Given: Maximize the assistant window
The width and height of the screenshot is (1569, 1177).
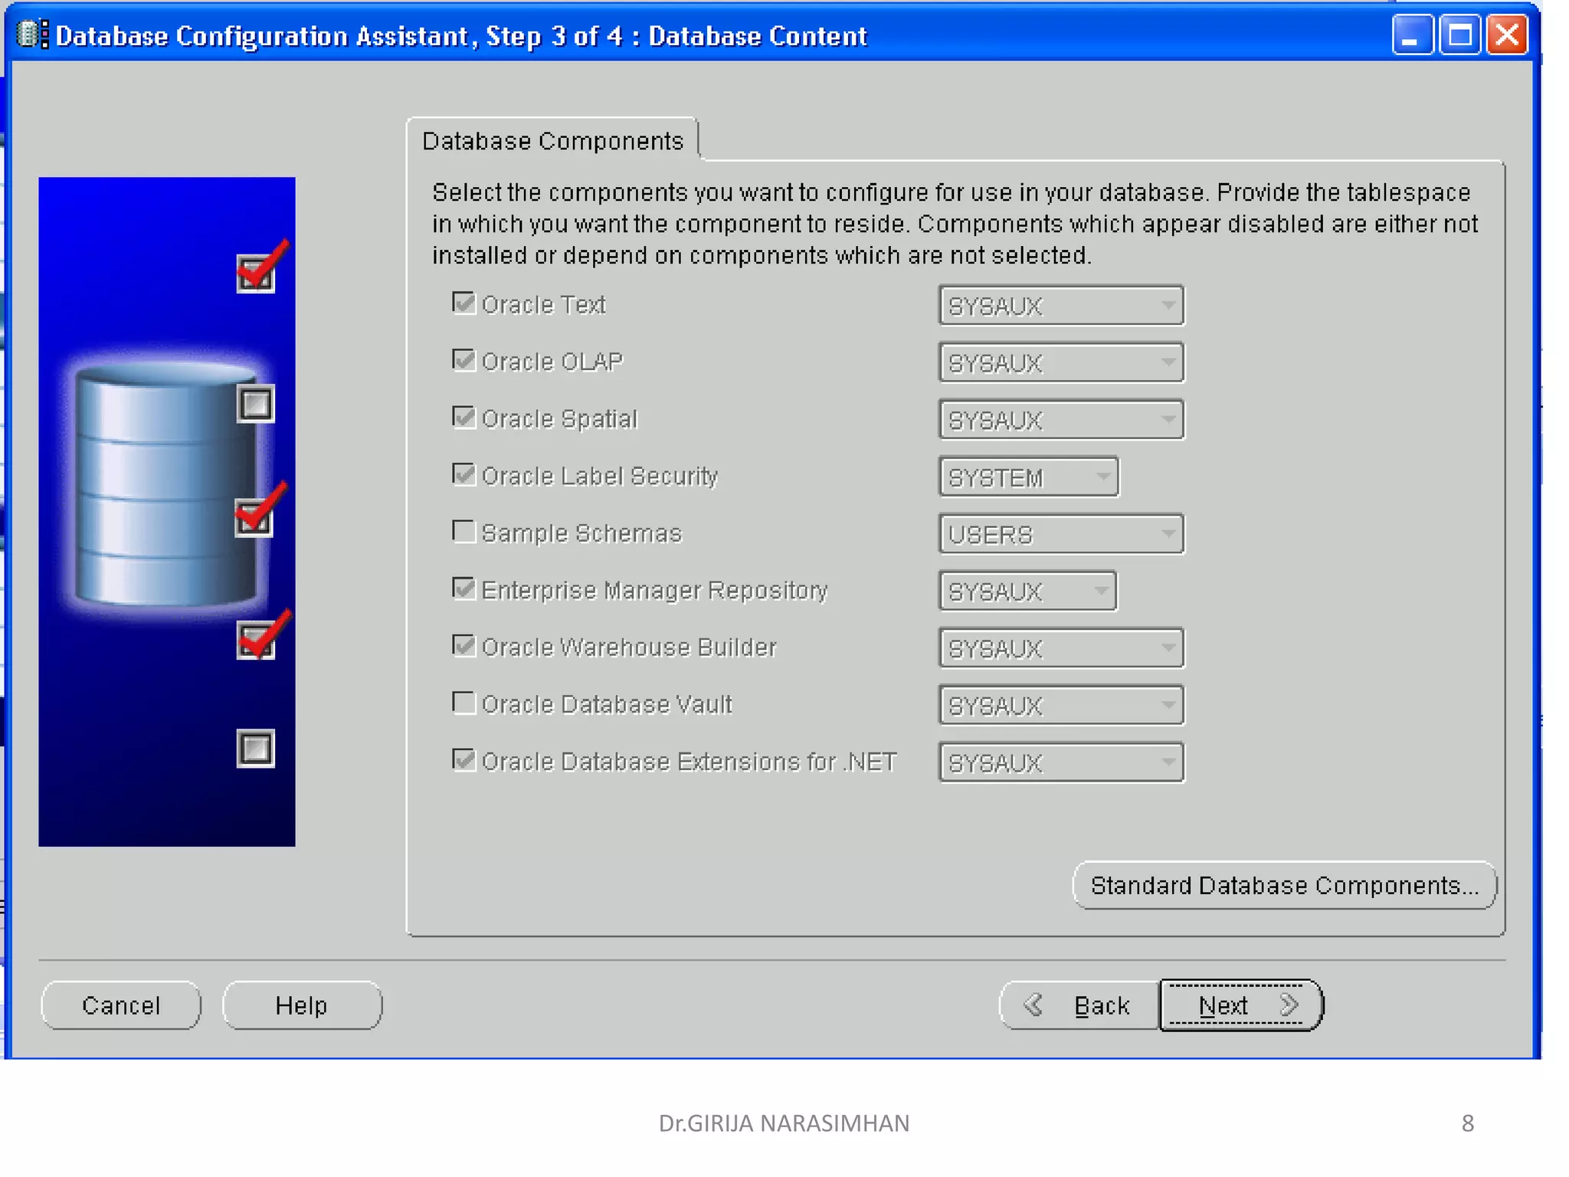Looking at the screenshot, I should click(x=1459, y=35).
